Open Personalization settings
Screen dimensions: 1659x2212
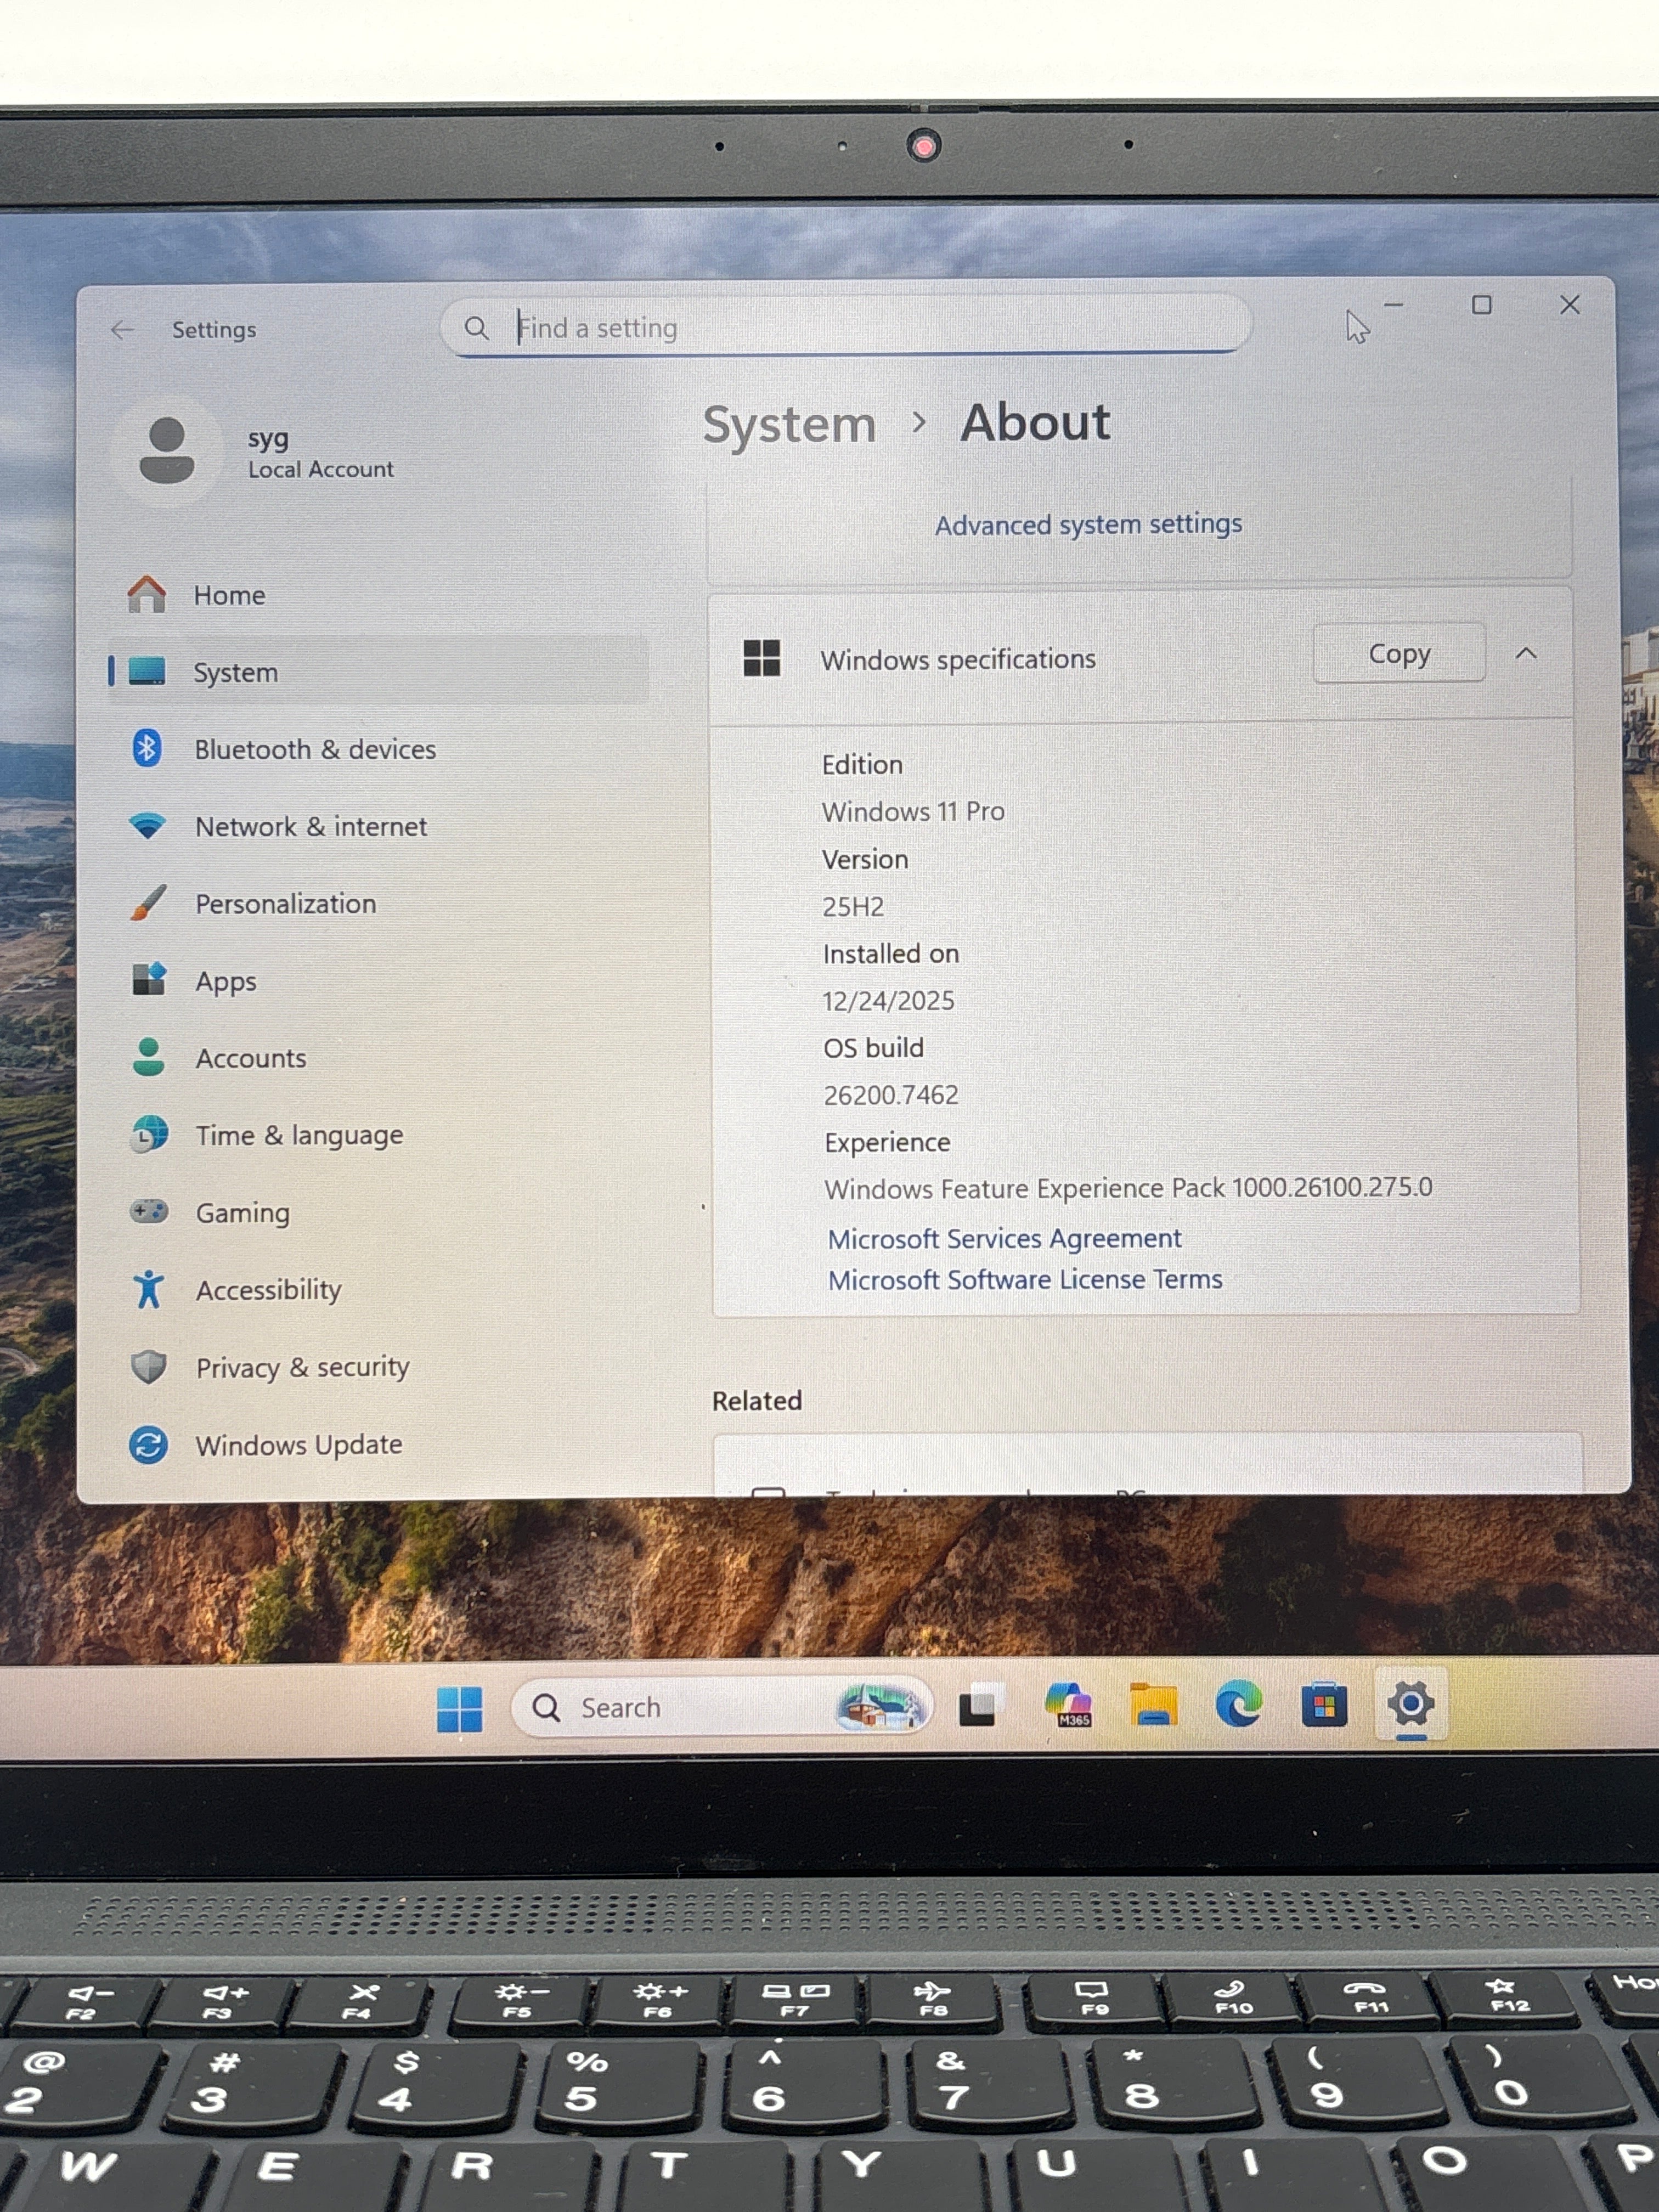pos(378,904)
